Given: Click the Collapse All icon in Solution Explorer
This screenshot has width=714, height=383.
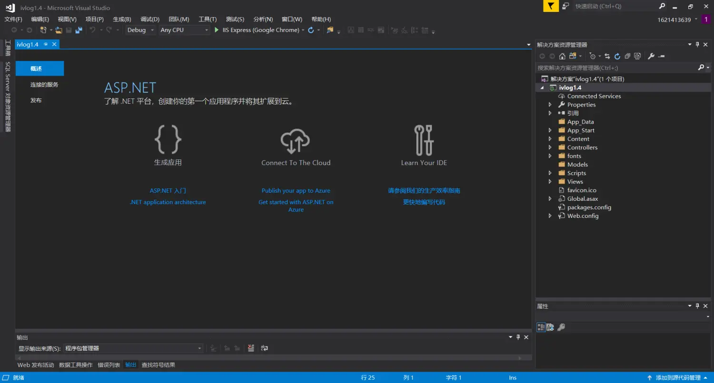Looking at the screenshot, I should (627, 56).
